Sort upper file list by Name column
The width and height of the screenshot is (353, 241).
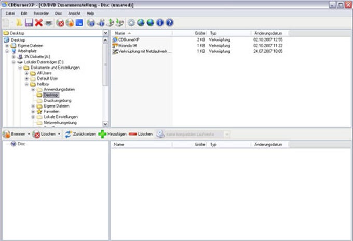tap(142, 33)
